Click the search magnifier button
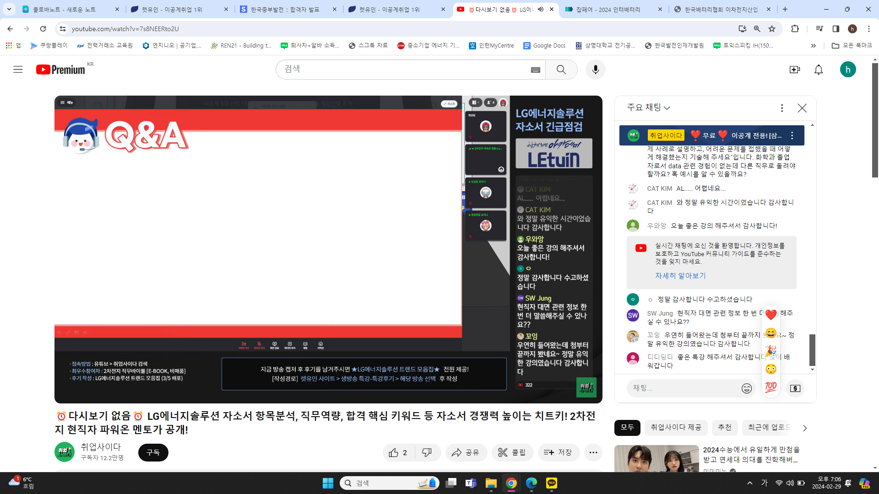 click(561, 70)
